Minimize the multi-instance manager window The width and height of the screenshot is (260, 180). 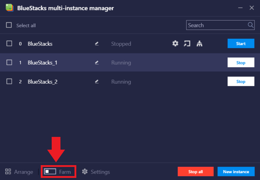(240, 8)
